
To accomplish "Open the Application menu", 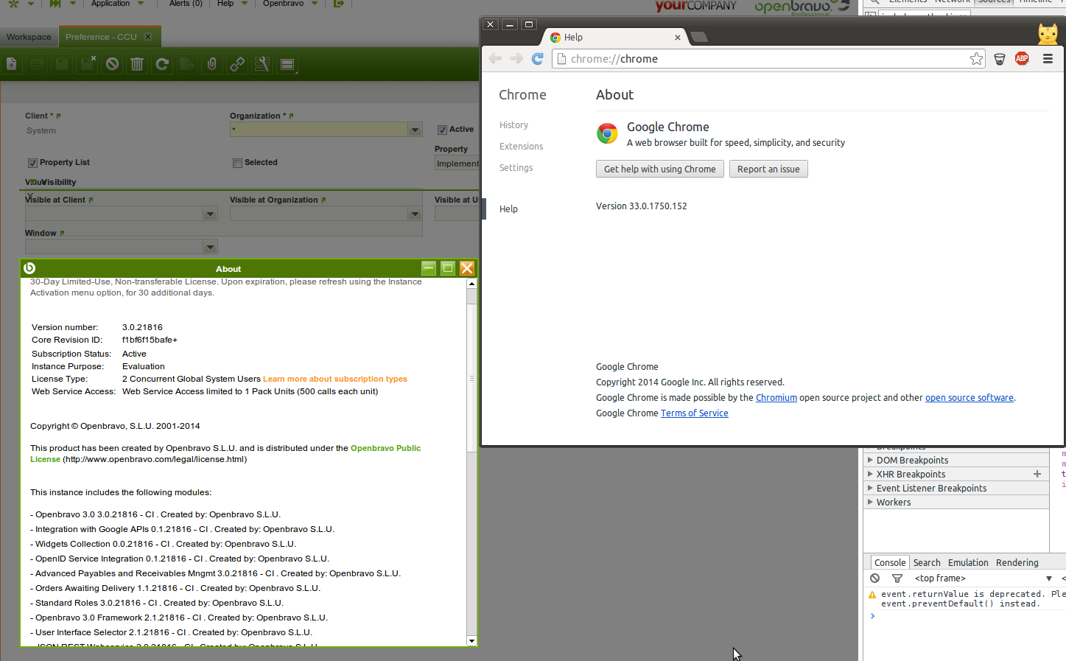I will pyautogui.click(x=117, y=4).
